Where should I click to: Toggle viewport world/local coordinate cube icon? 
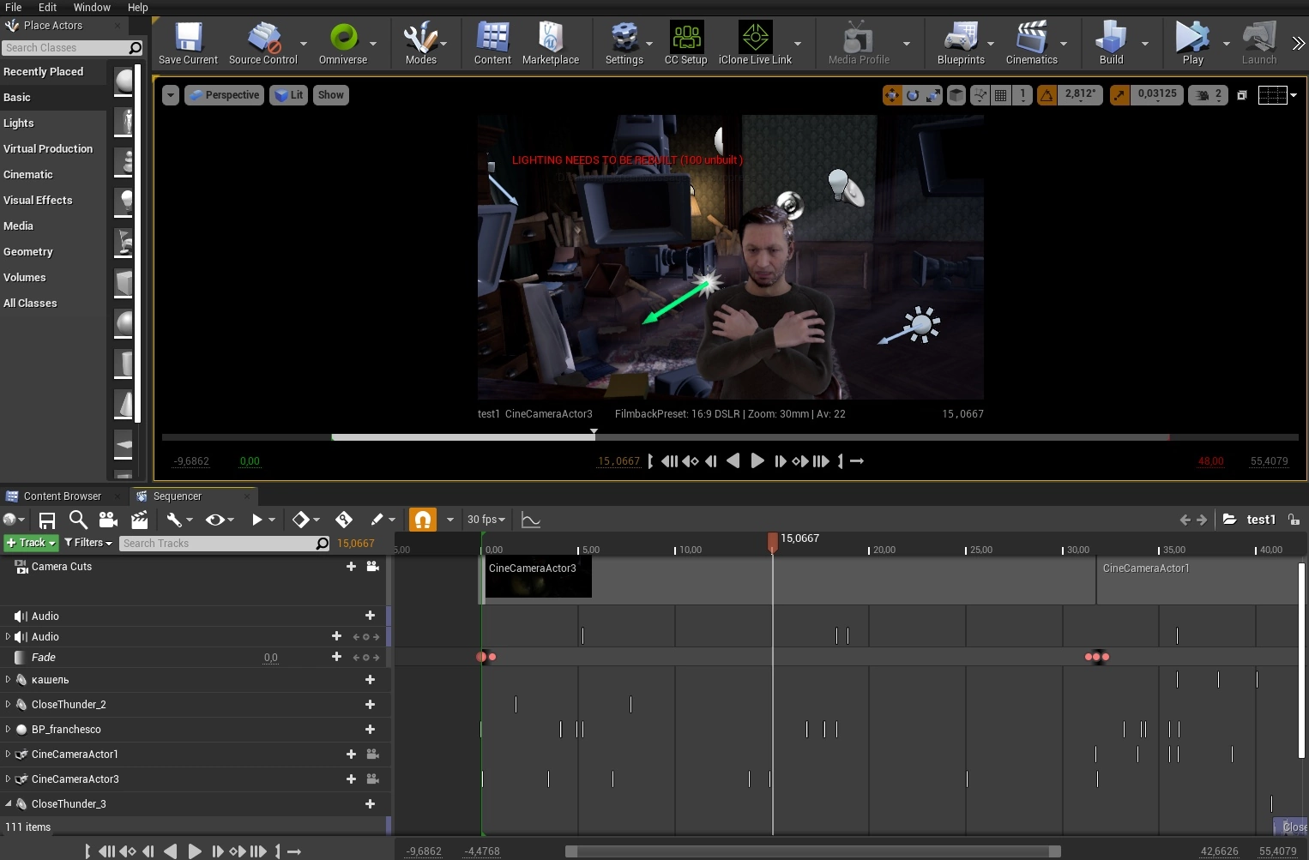956,95
